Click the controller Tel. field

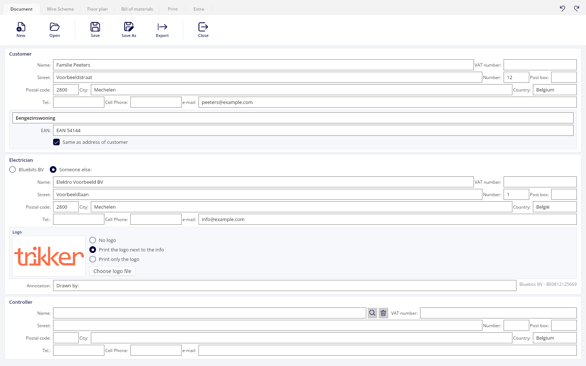click(x=78, y=350)
